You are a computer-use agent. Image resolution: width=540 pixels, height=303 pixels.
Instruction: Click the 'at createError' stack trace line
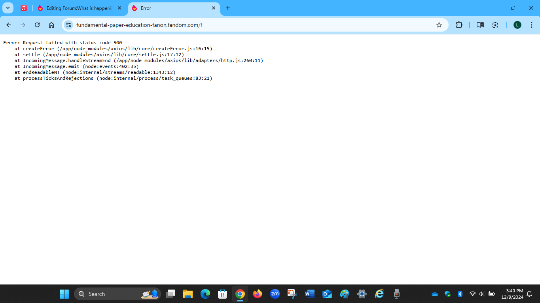point(114,49)
